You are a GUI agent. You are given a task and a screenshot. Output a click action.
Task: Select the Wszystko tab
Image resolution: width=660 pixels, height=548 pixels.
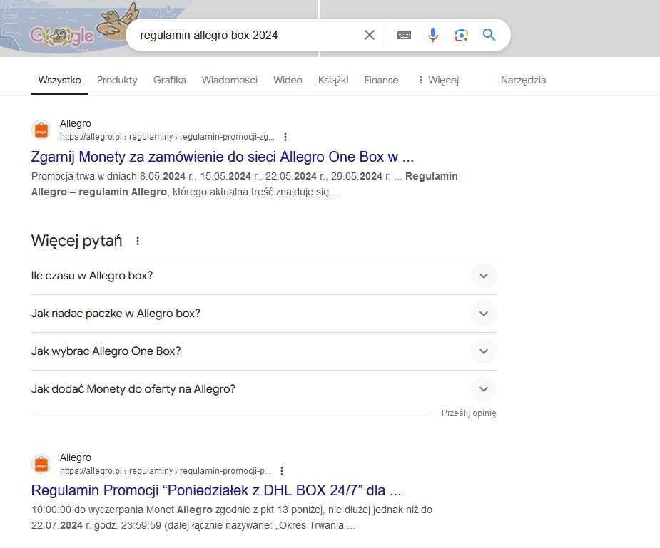(60, 80)
